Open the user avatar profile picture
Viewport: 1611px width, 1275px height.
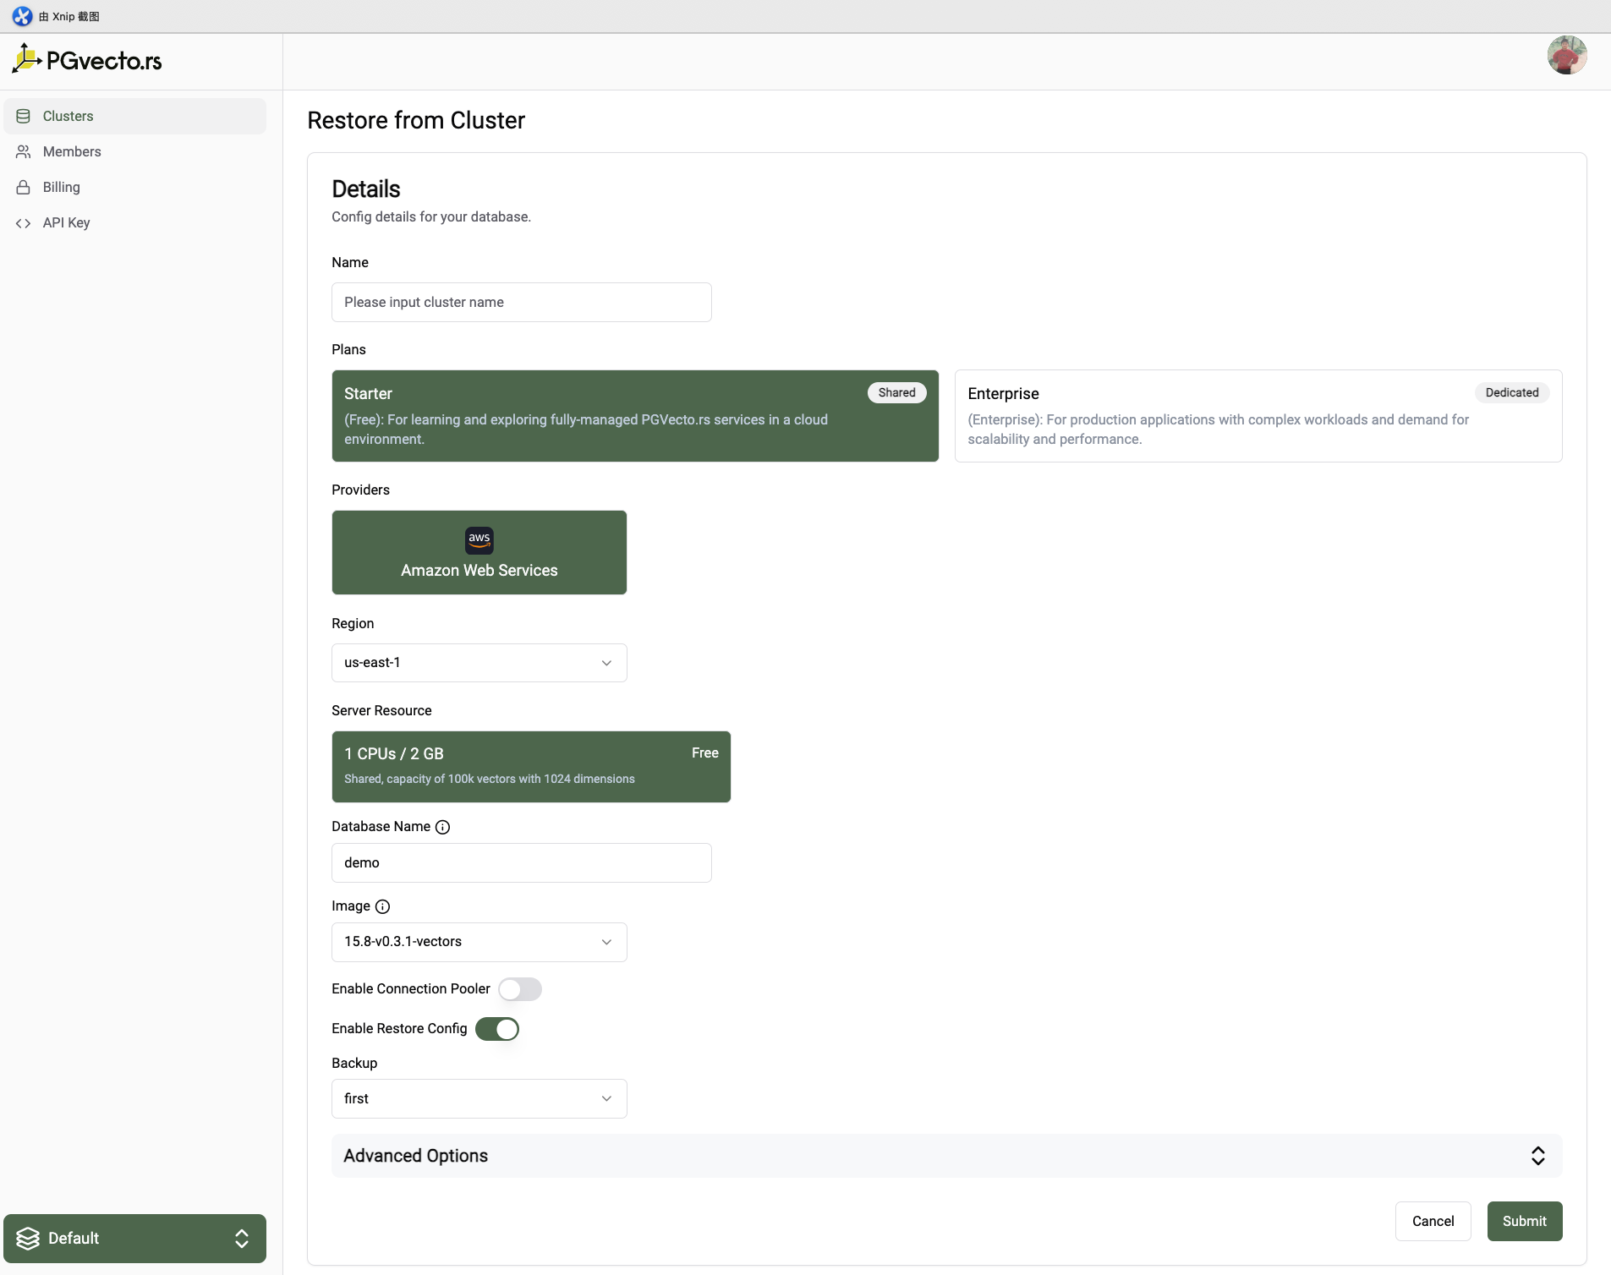coord(1566,56)
